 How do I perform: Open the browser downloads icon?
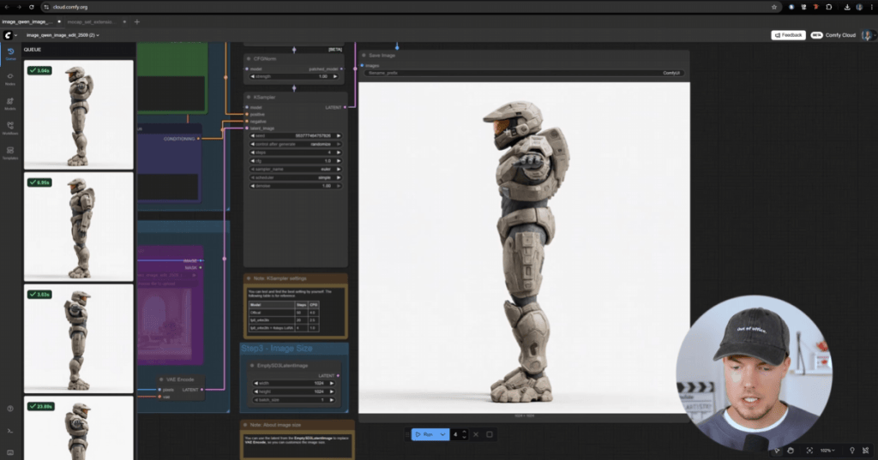(846, 7)
